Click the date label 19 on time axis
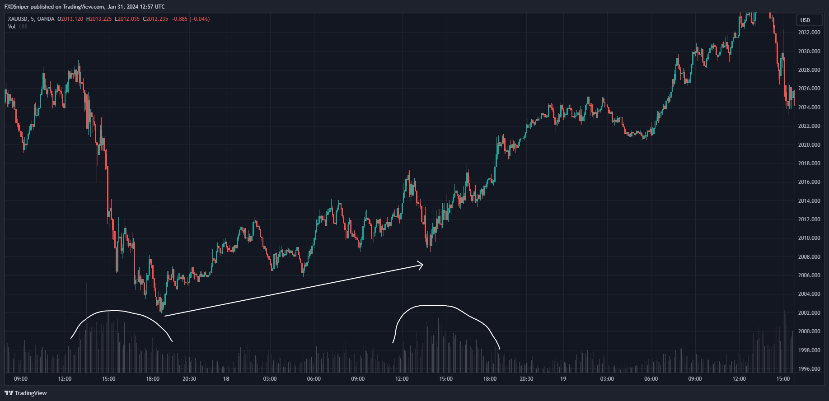 [x=563, y=379]
